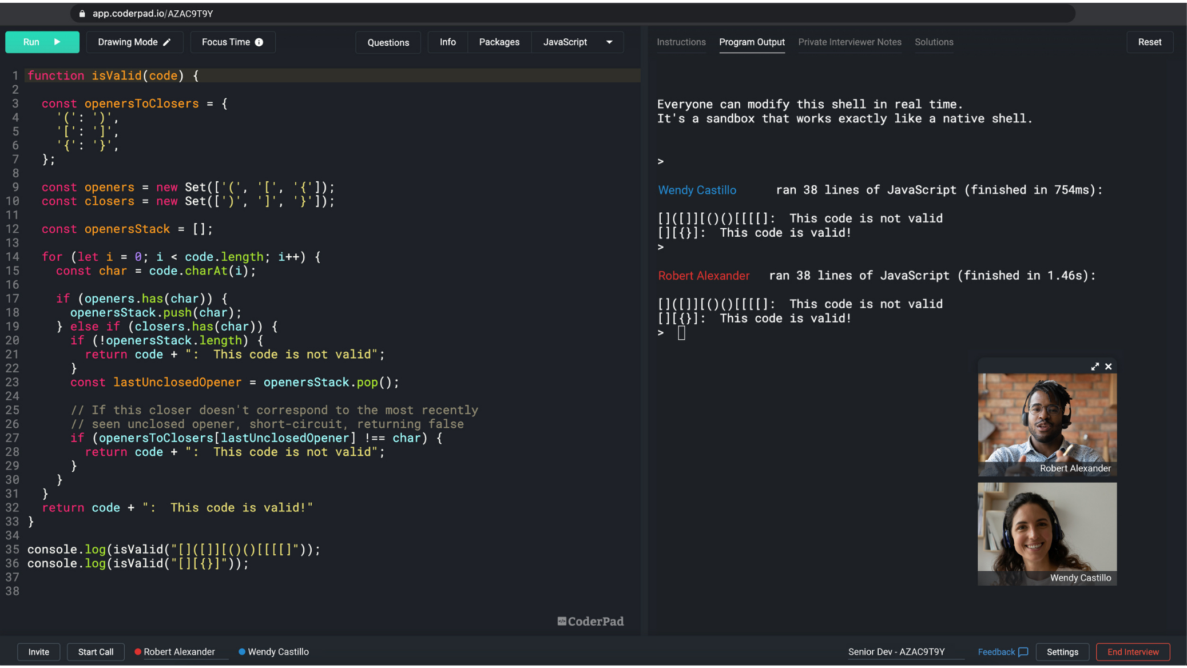
Task: Switch to the Instructions tab
Action: [681, 42]
